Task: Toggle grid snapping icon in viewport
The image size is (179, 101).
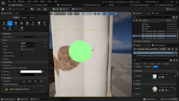Action: coord(102,14)
